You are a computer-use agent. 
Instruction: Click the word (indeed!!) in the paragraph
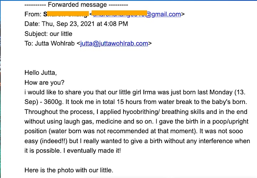tap(54, 141)
